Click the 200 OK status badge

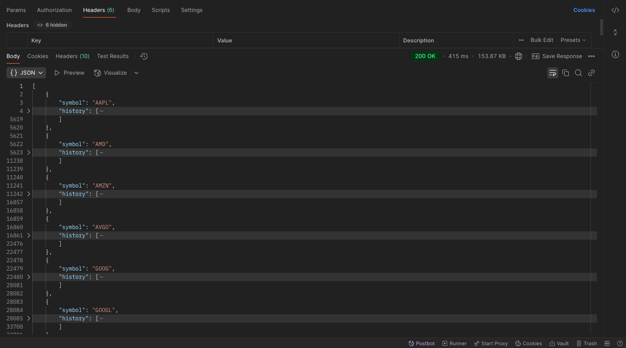425,56
